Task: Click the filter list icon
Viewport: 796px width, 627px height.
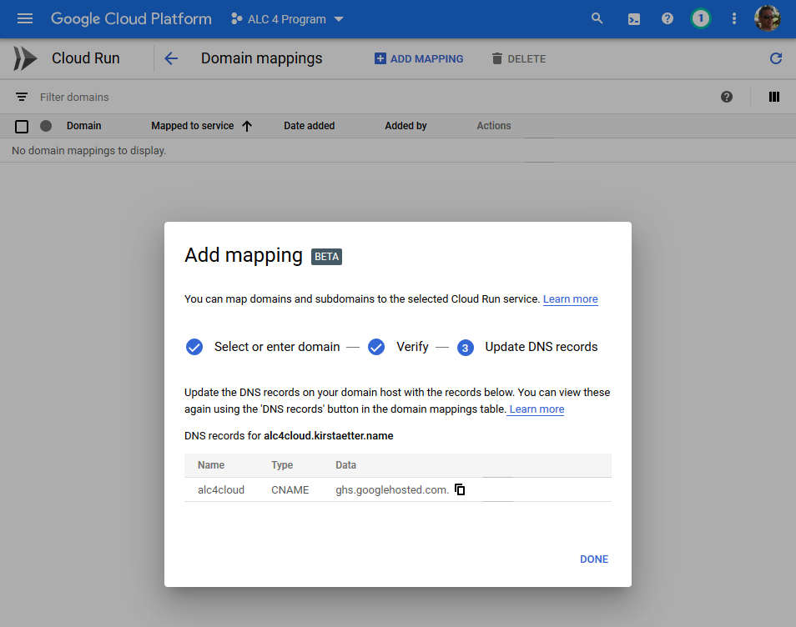Action: pos(22,97)
